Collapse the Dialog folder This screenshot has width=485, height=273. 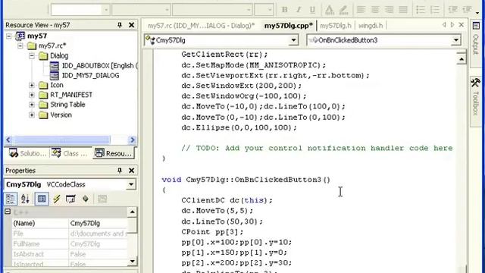point(32,56)
